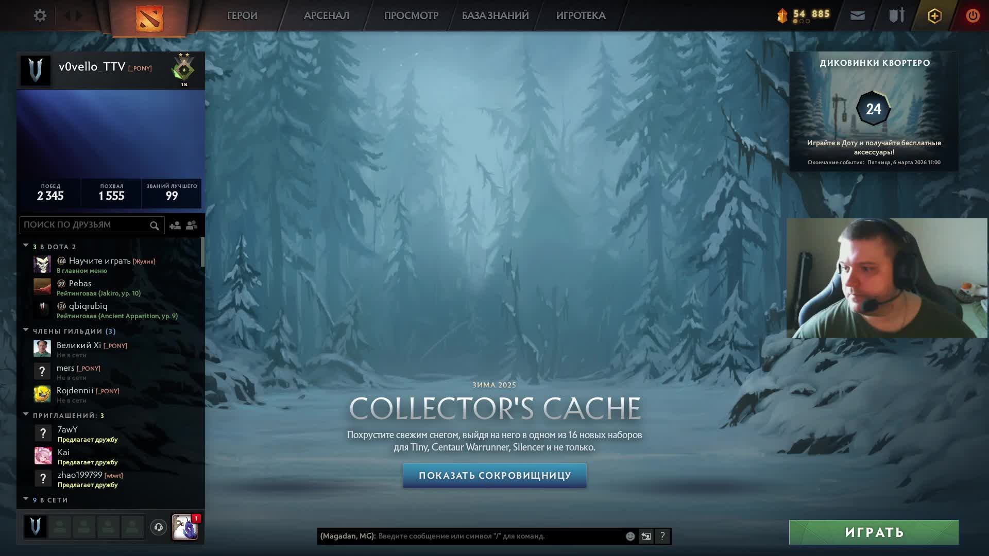Click the Dota Plus hexagon icon
This screenshot has width=989, height=556.
934,15
